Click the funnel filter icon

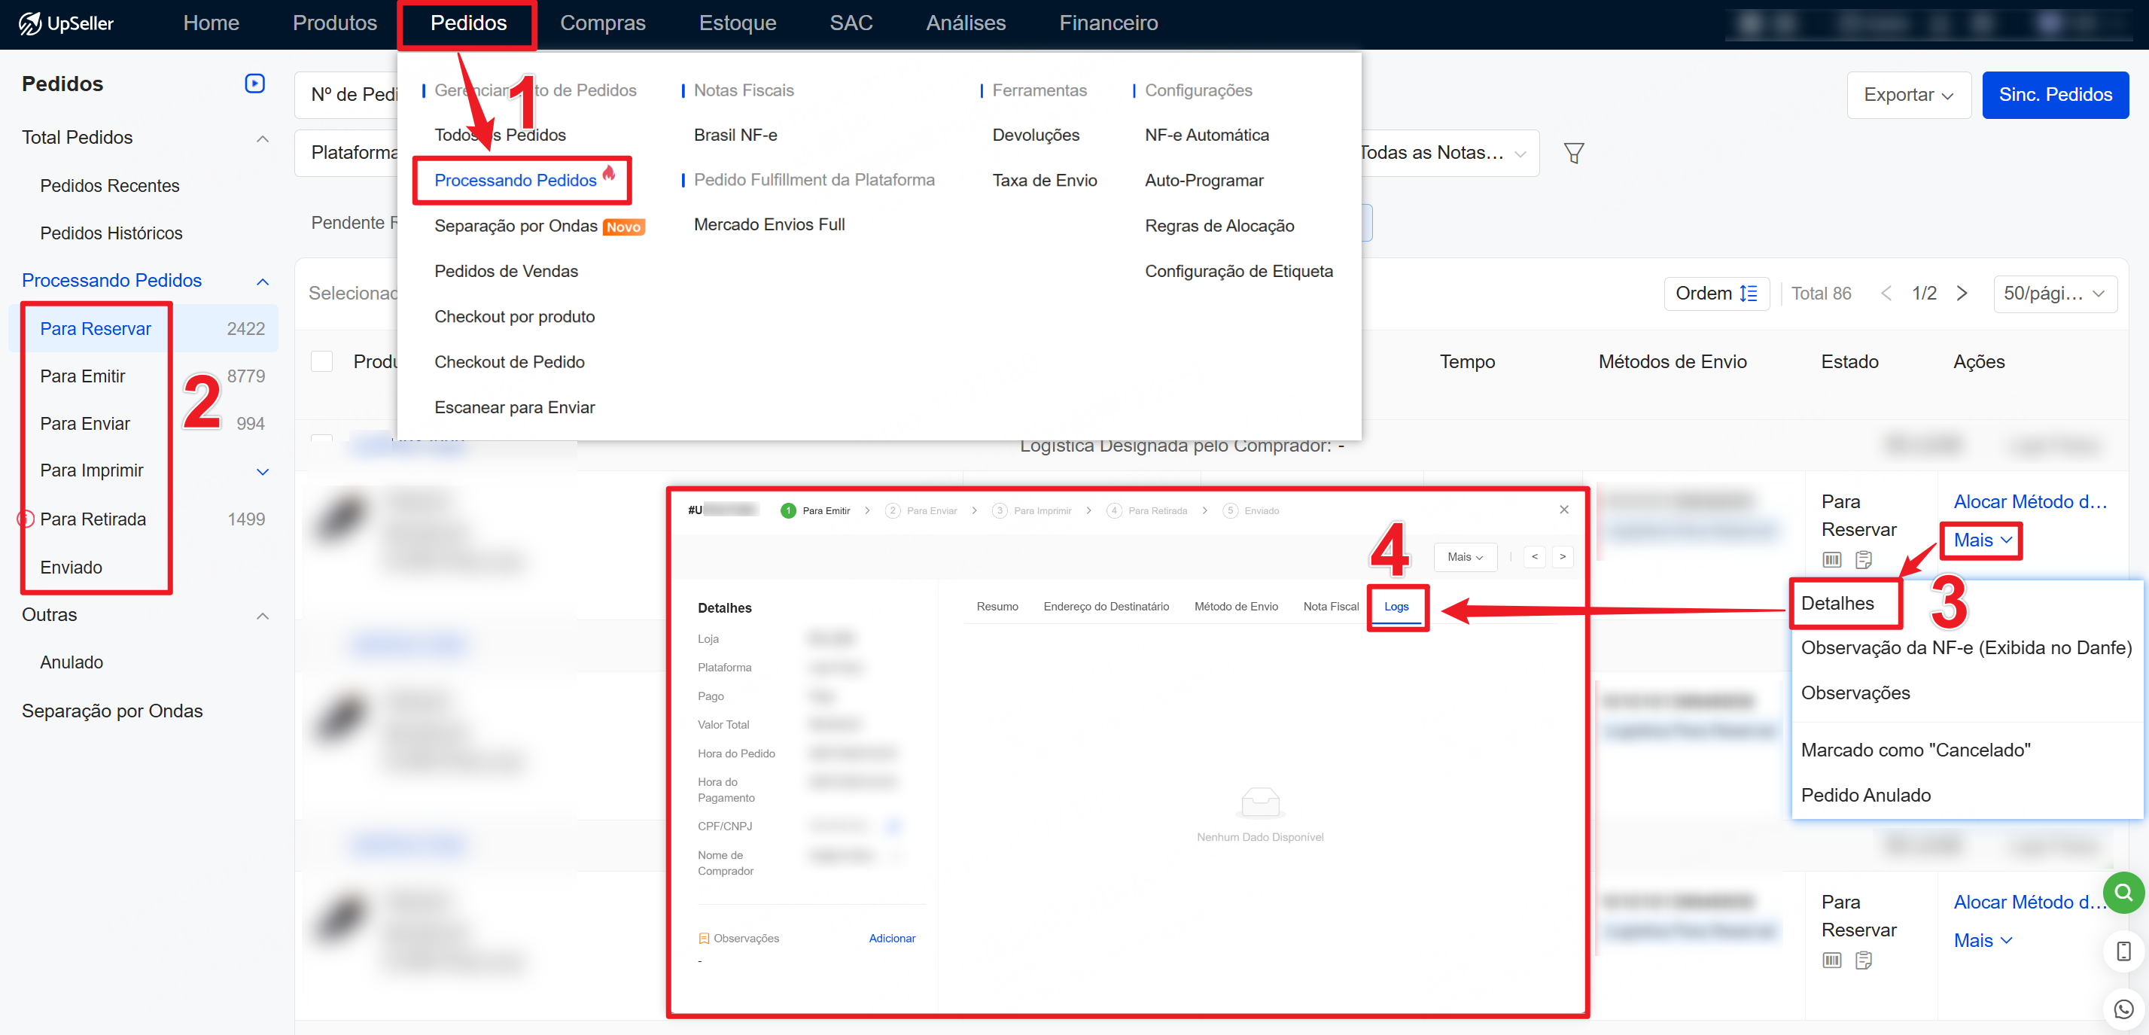(x=1573, y=154)
